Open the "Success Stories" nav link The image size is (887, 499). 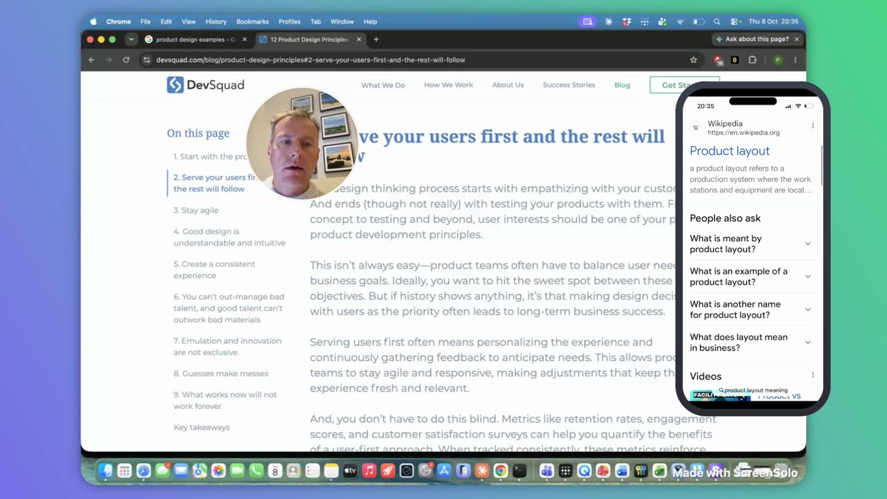click(569, 85)
